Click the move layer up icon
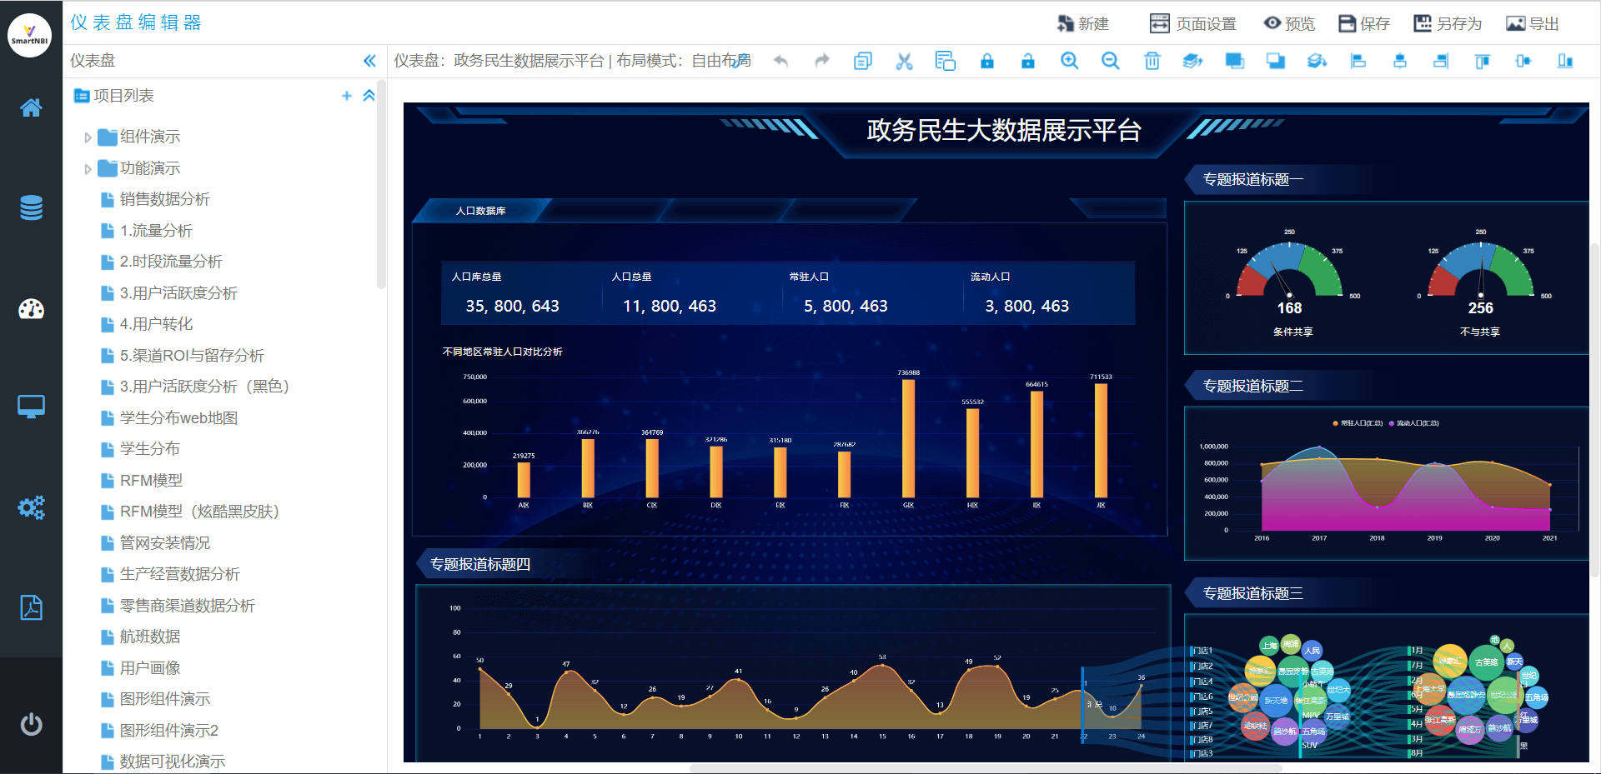1601x774 pixels. 1193,61
